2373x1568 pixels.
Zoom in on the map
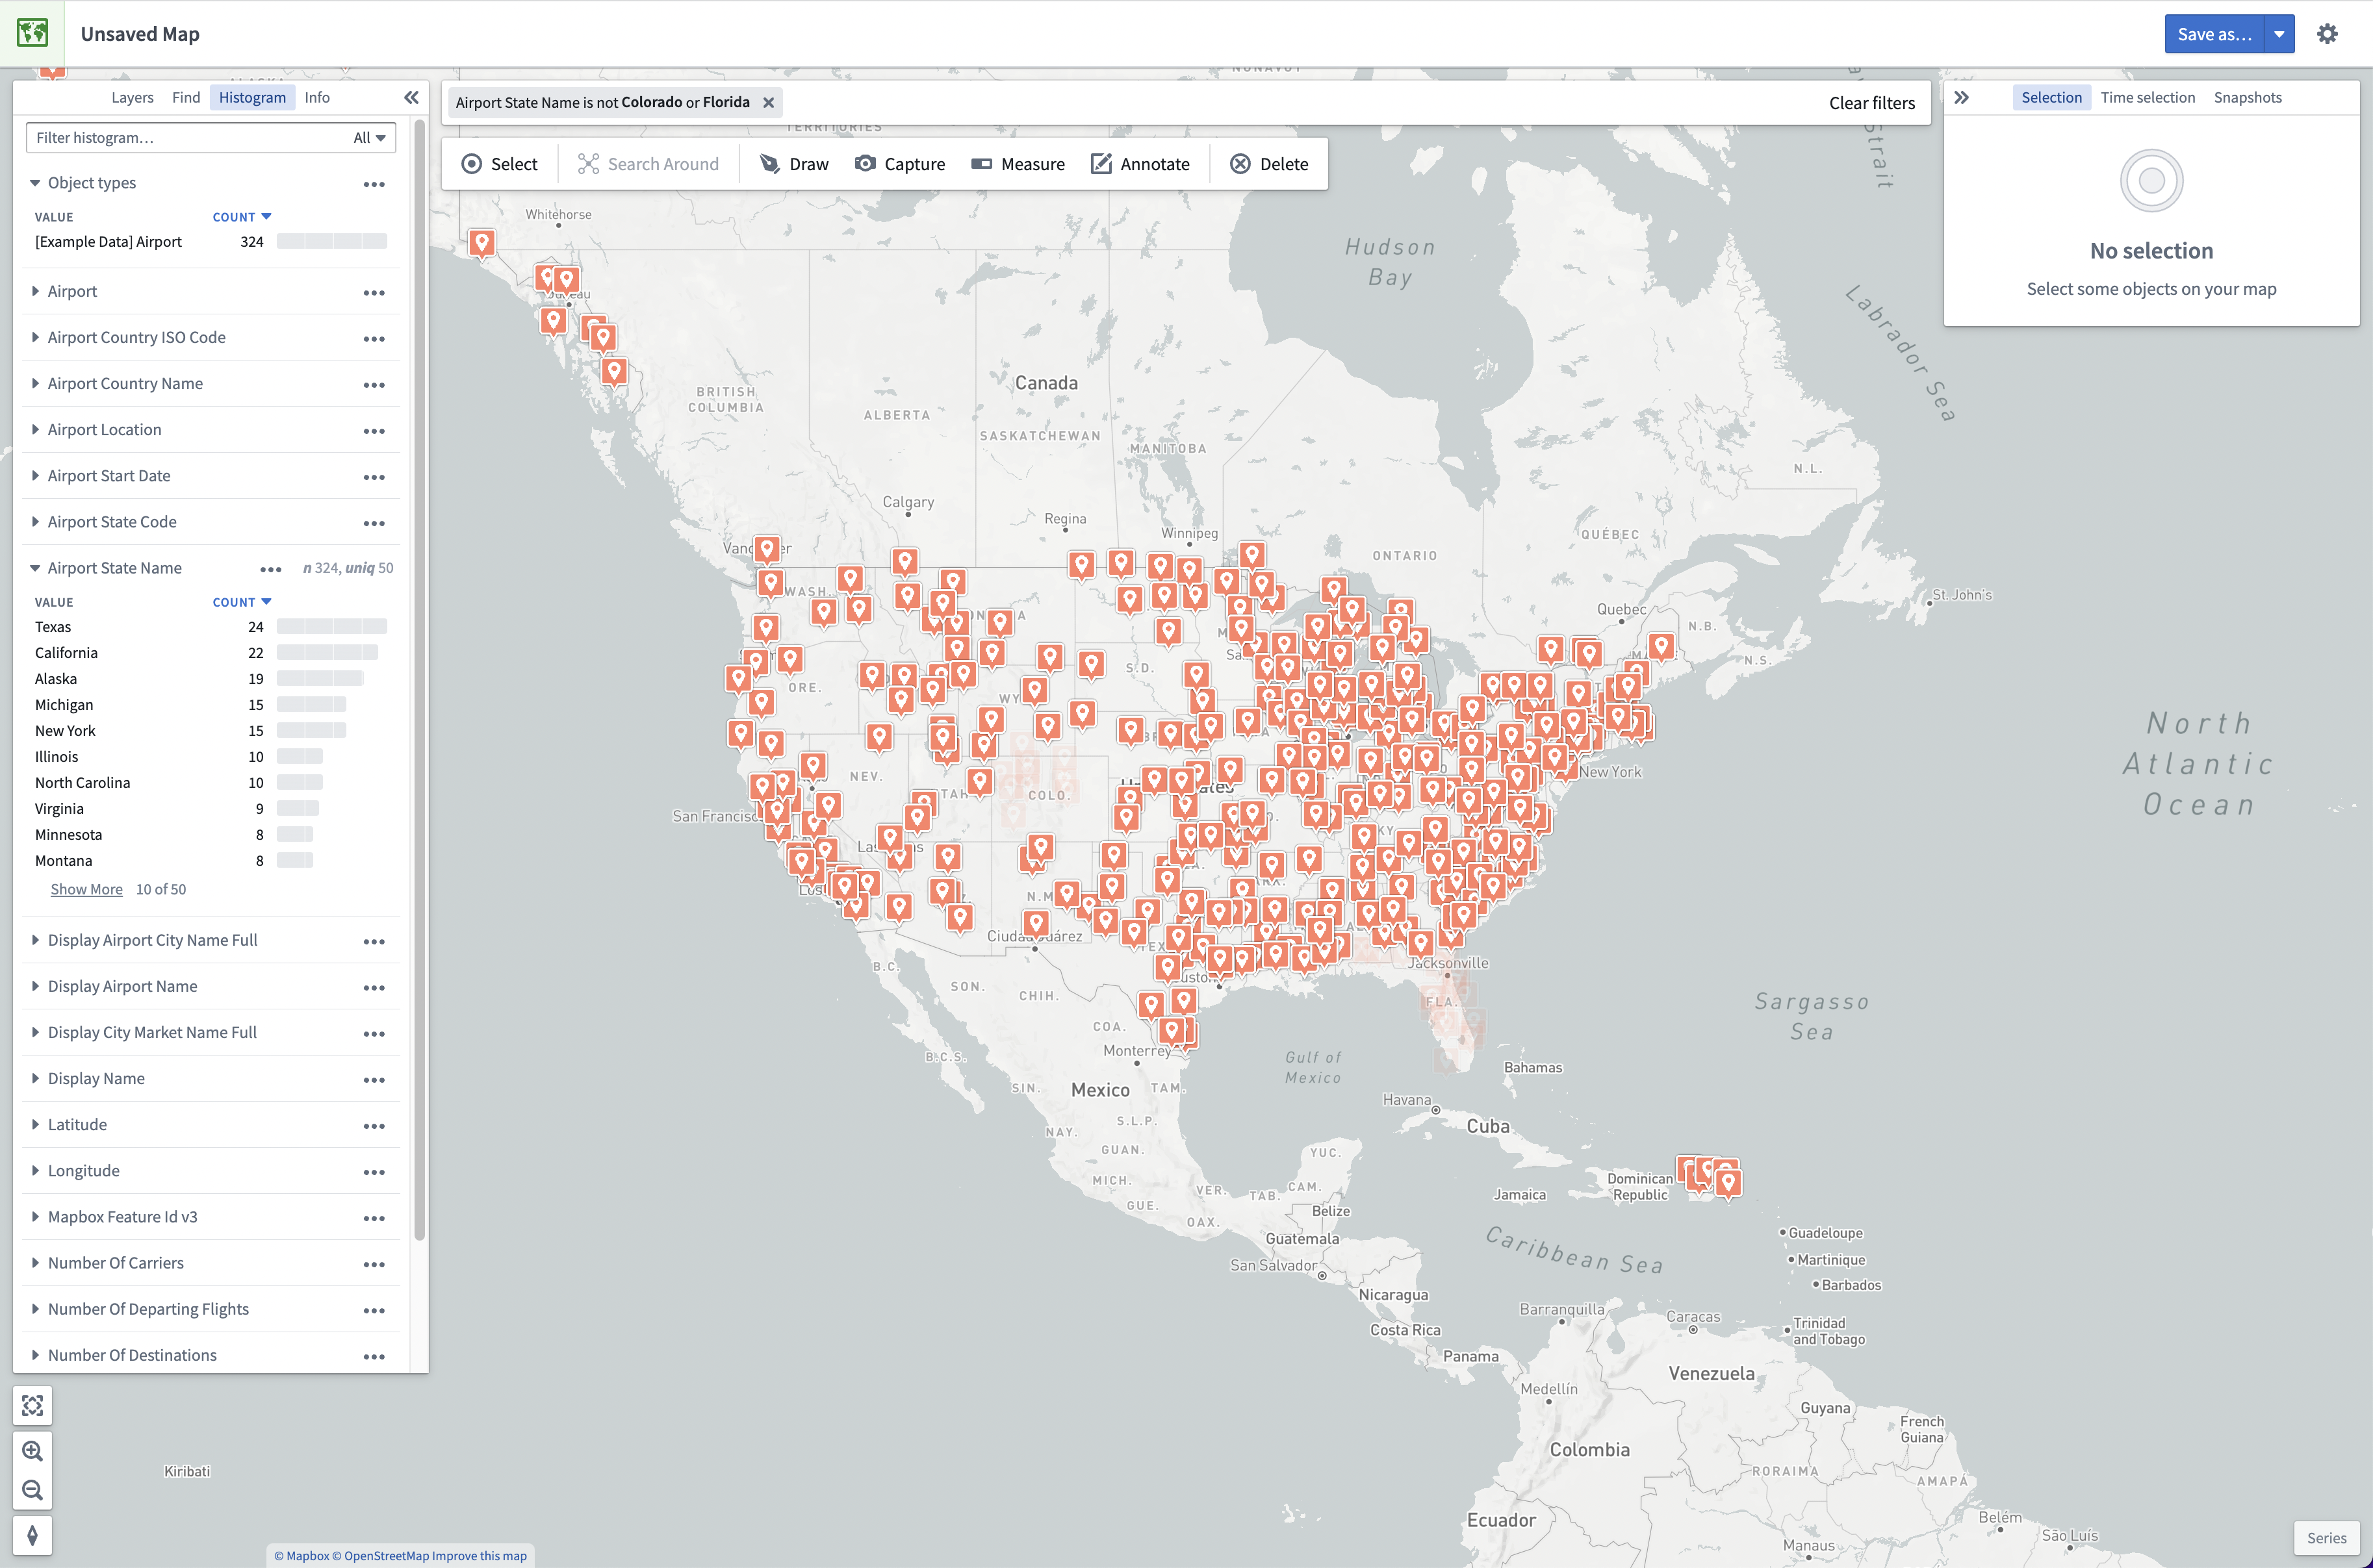32,1451
